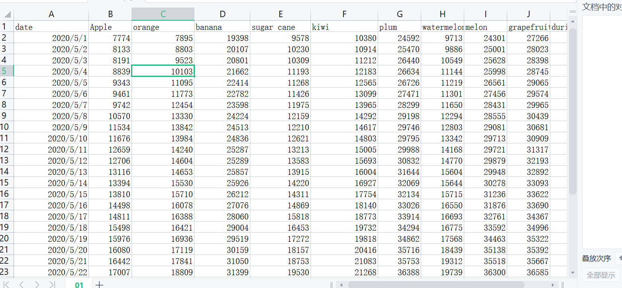Screen dimensions: 622x288
Task: Select row 12 header
Action: coord(7,149)
